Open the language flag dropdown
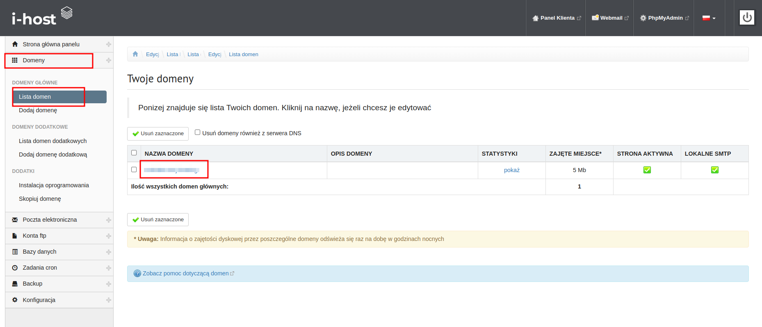 click(x=709, y=18)
